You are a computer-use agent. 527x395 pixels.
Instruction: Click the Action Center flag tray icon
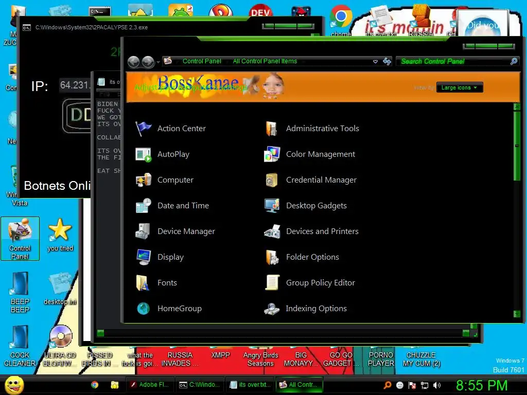412,385
